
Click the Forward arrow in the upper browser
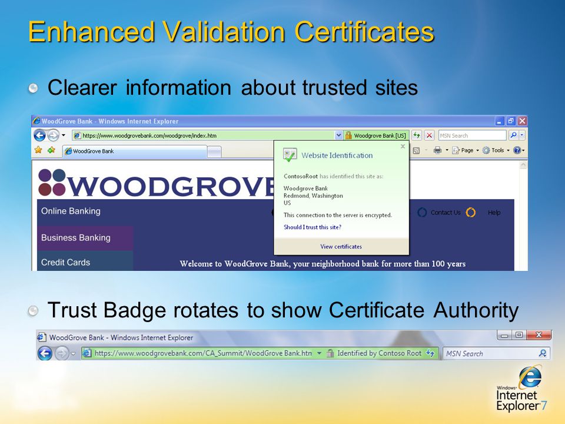(x=53, y=135)
